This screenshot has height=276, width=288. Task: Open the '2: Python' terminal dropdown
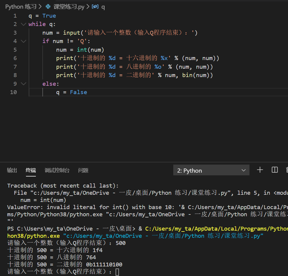211,170
